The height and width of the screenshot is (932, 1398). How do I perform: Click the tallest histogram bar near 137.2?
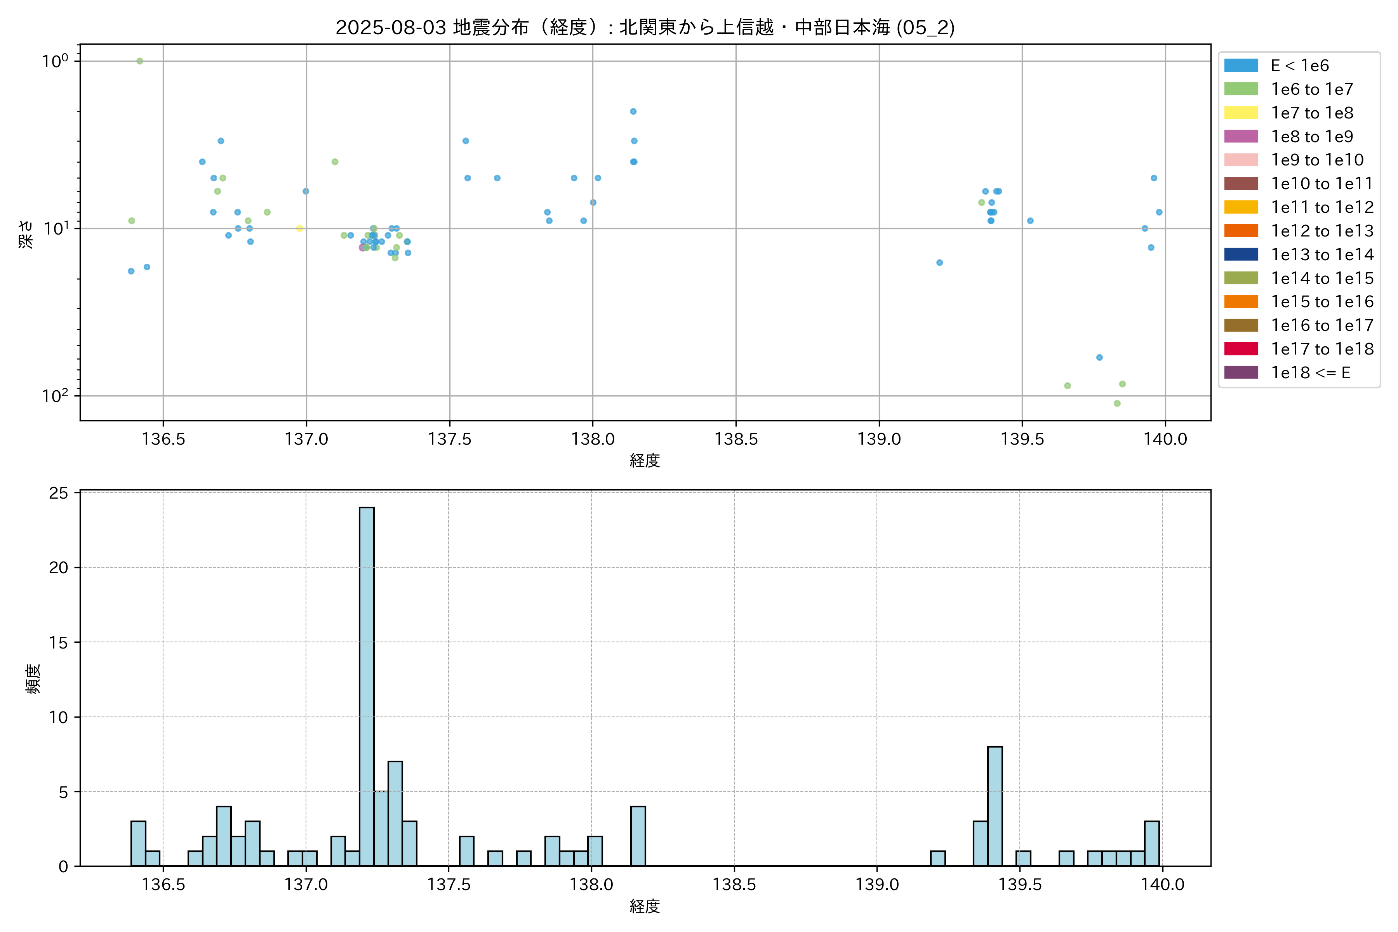(367, 687)
